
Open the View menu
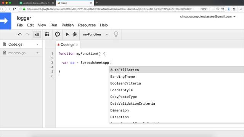[x=42, y=25]
